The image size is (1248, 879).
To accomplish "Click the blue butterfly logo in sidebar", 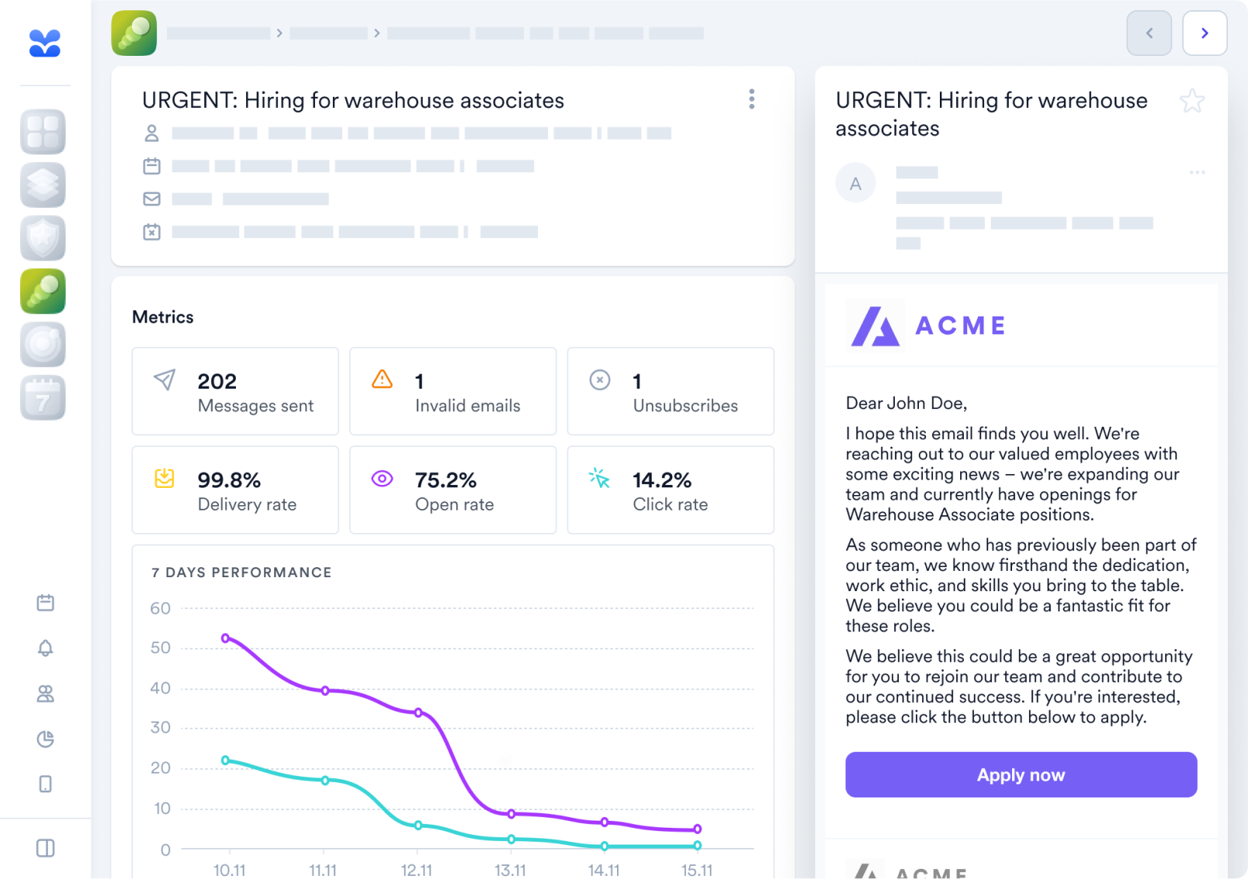I will [x=44, y=43].
